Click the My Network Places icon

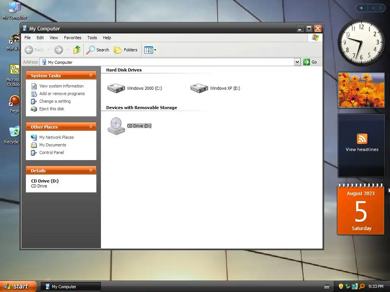click(34, 137)
